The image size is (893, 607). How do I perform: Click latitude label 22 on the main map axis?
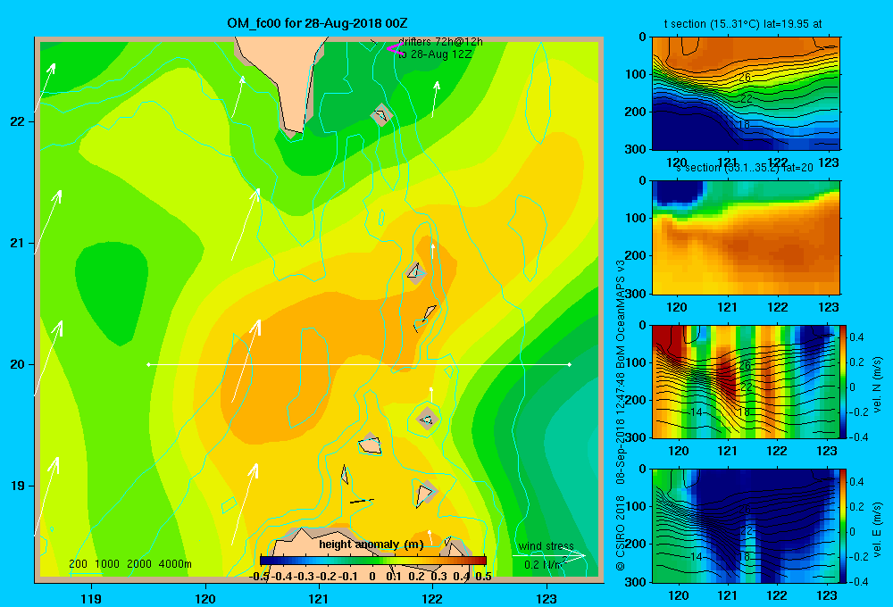(17, 121)
